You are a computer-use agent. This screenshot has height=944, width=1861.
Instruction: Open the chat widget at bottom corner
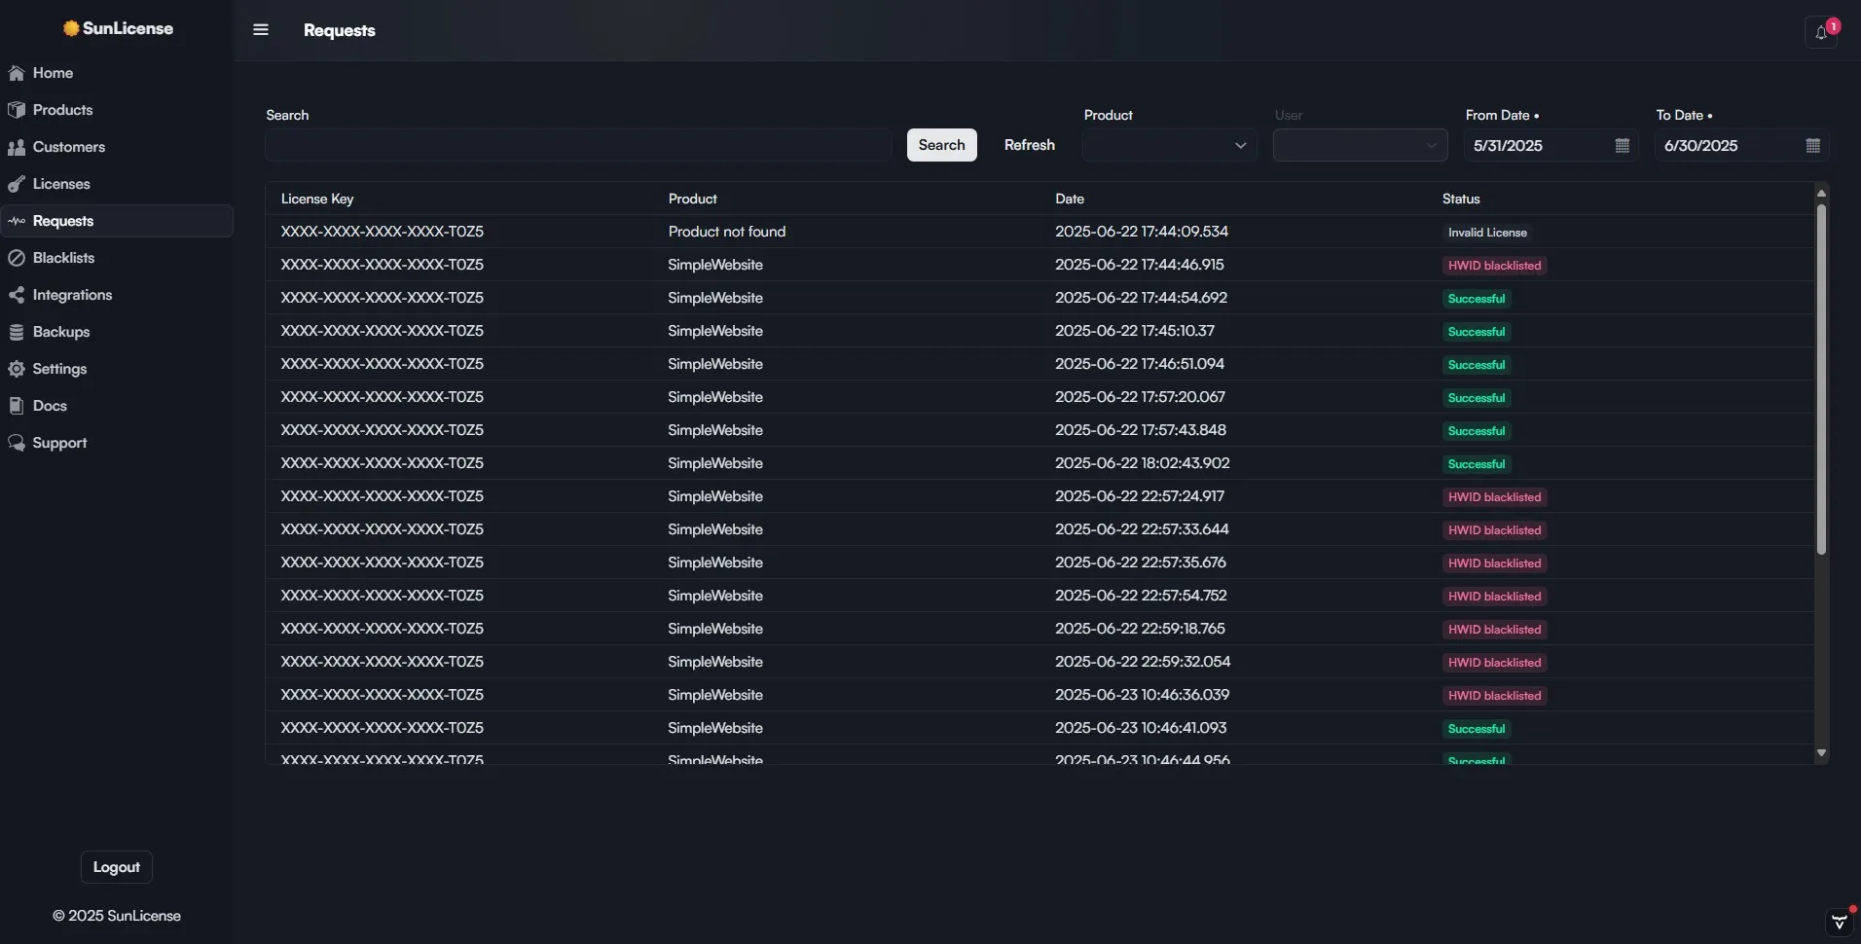point(1839,922)
